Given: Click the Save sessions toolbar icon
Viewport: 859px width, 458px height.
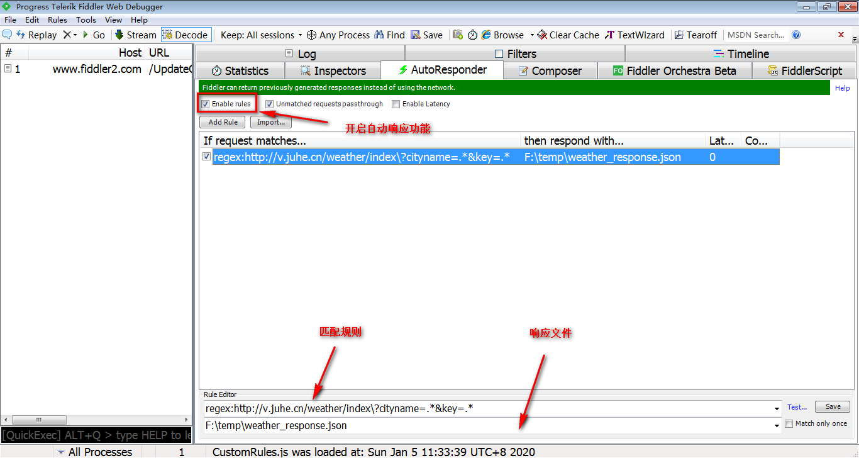Looking at the screenshot, I should [416, 35].
